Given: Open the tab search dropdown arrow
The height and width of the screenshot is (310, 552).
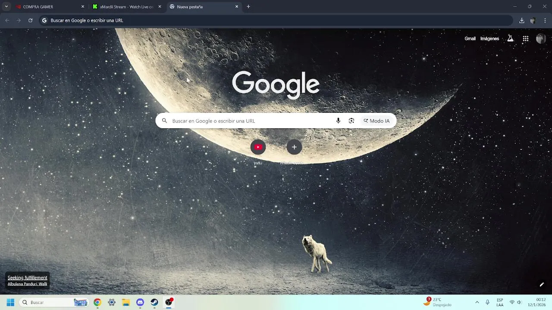Looking at the screenshot, I should point(6,6).
